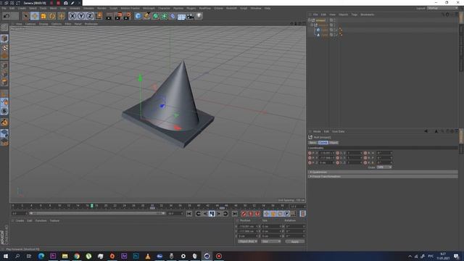Activate the Scale tool
The width and height of the screenshot is (464, 261).
[x=43, y=16]
